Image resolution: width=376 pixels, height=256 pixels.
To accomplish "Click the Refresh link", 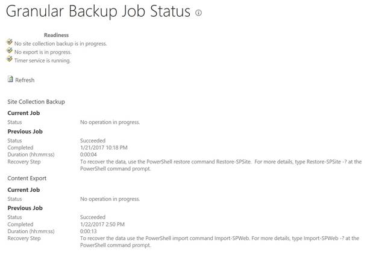I will pos(25,80).
